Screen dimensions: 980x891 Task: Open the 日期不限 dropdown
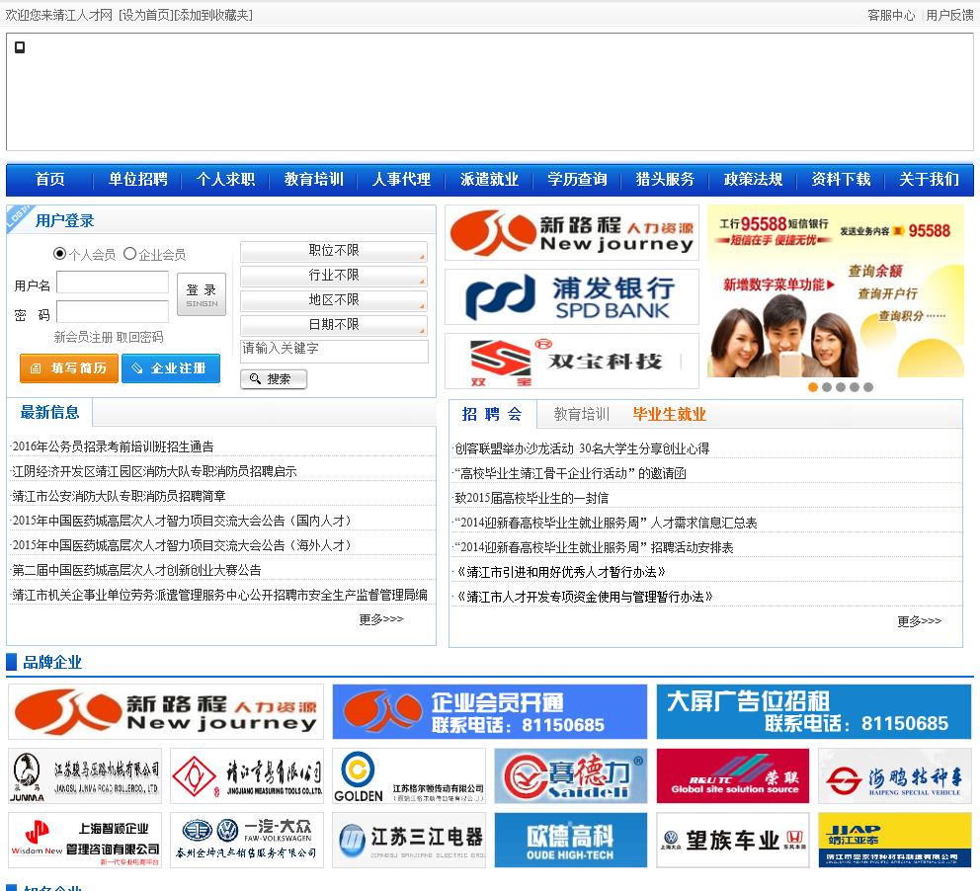(x=334, y=325)
